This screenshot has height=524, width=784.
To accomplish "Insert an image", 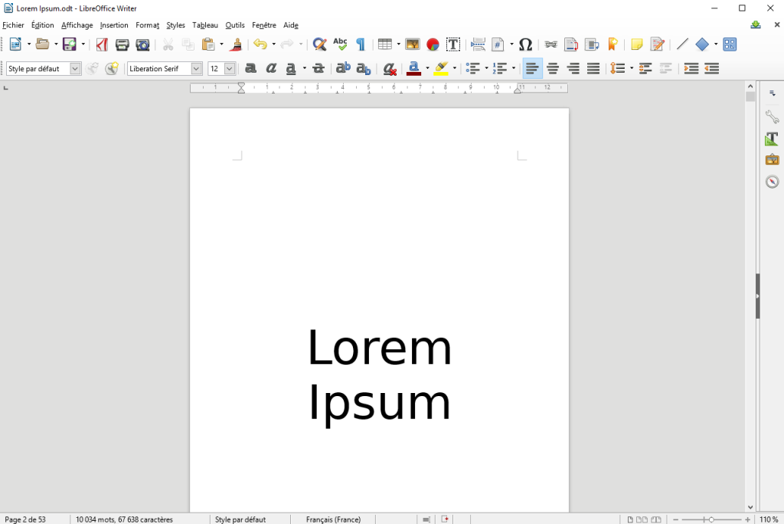I will pyautogui.click(x=413, y=44).
